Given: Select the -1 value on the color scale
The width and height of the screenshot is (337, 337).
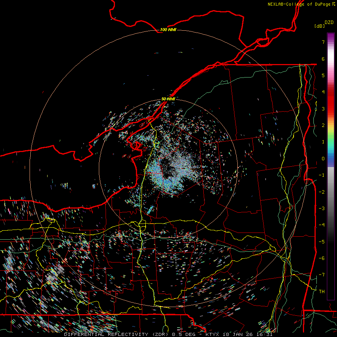Looking at the screenshot, I should 322,175.
